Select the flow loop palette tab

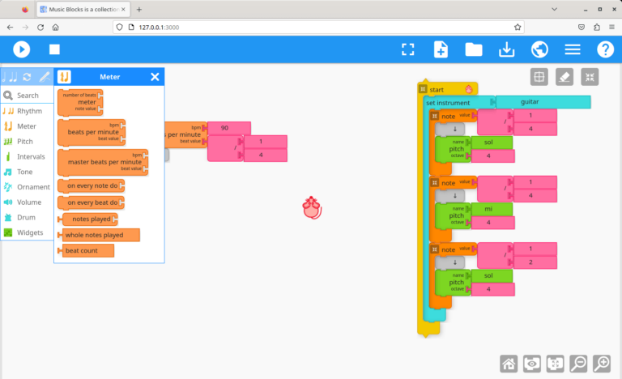[27, 77]
